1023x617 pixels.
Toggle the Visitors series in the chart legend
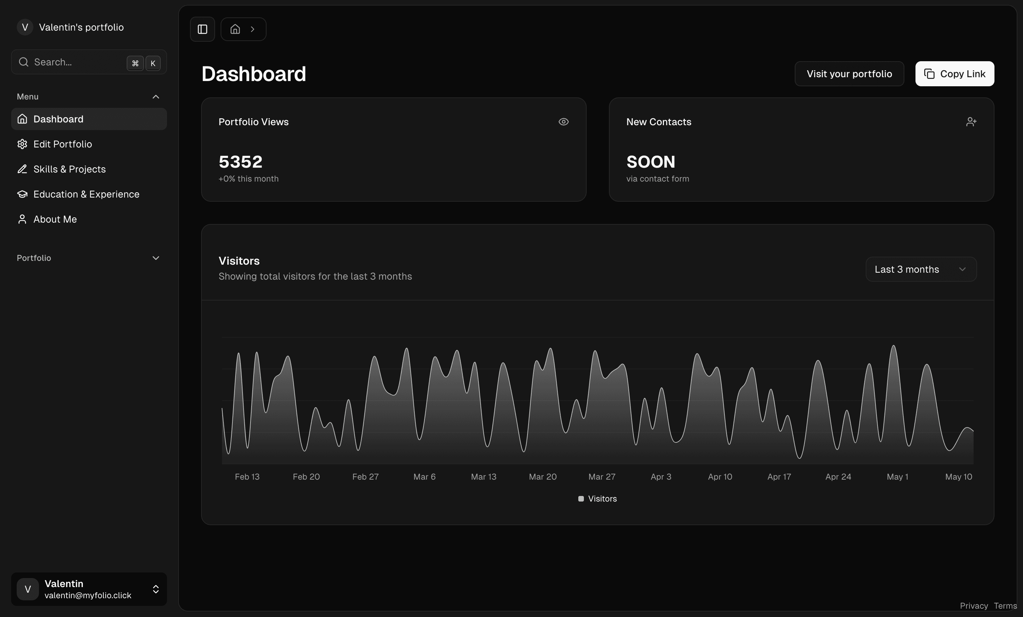(x=597, y=499)
